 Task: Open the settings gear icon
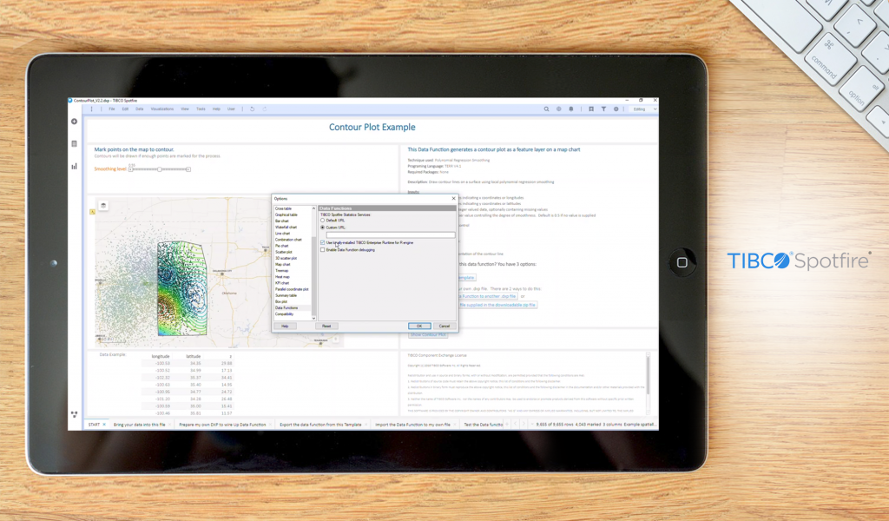616,109
